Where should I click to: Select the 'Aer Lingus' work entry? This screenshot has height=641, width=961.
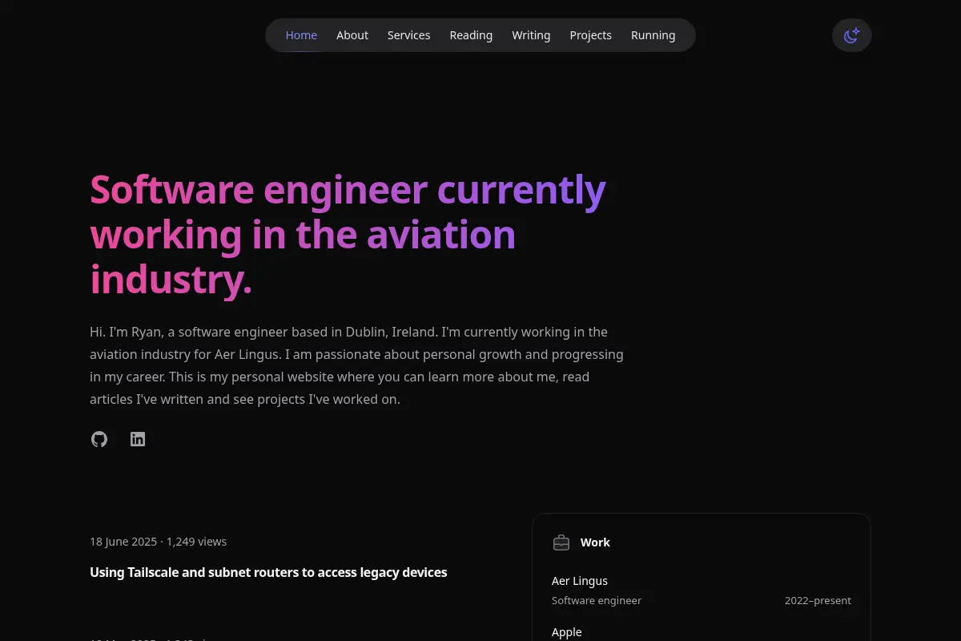click(580, 581)
